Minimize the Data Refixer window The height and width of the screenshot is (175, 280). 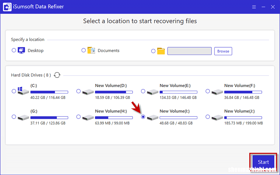264,7
